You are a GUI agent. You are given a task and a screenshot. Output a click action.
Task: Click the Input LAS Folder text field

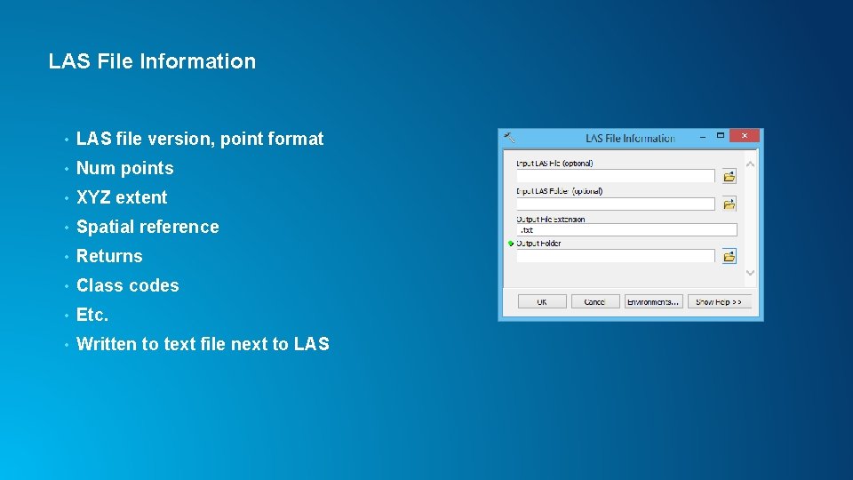click(x=615, y=204)
